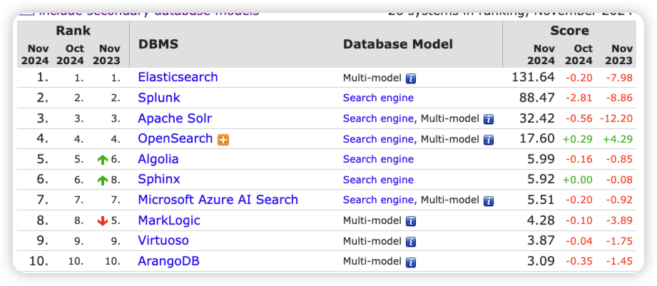Click the info icon in Microsoft Azure AI Search row
This screenshot has width=657, height=286.
click(488, 201)
